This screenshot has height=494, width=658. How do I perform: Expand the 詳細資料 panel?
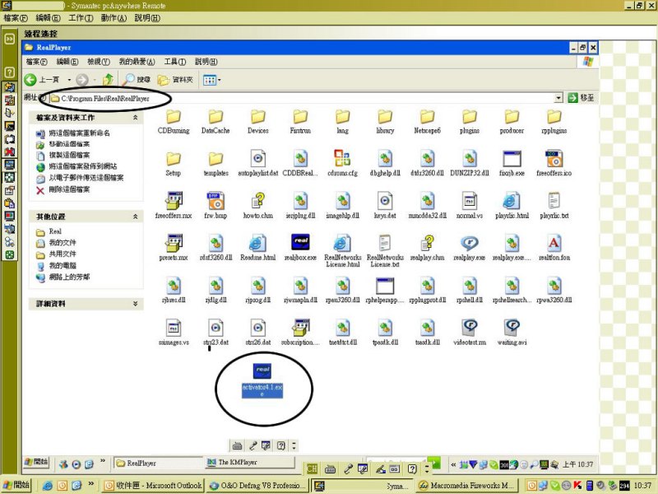(135, 304)
